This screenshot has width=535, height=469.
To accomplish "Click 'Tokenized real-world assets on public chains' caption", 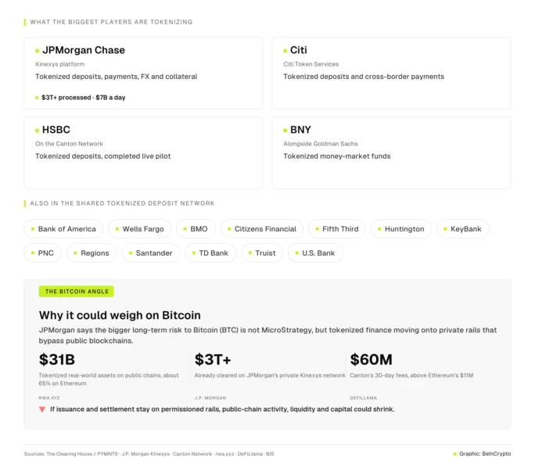I will tap(109, 379).
